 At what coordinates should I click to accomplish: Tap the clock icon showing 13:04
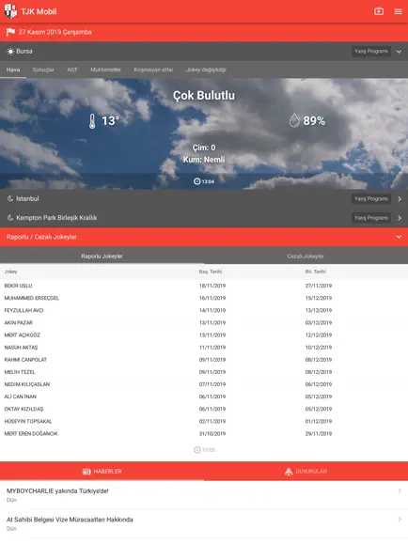(x=196, y=181)
